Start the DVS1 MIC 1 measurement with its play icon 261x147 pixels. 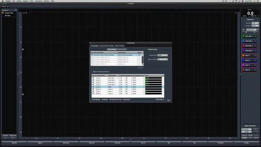255,36
